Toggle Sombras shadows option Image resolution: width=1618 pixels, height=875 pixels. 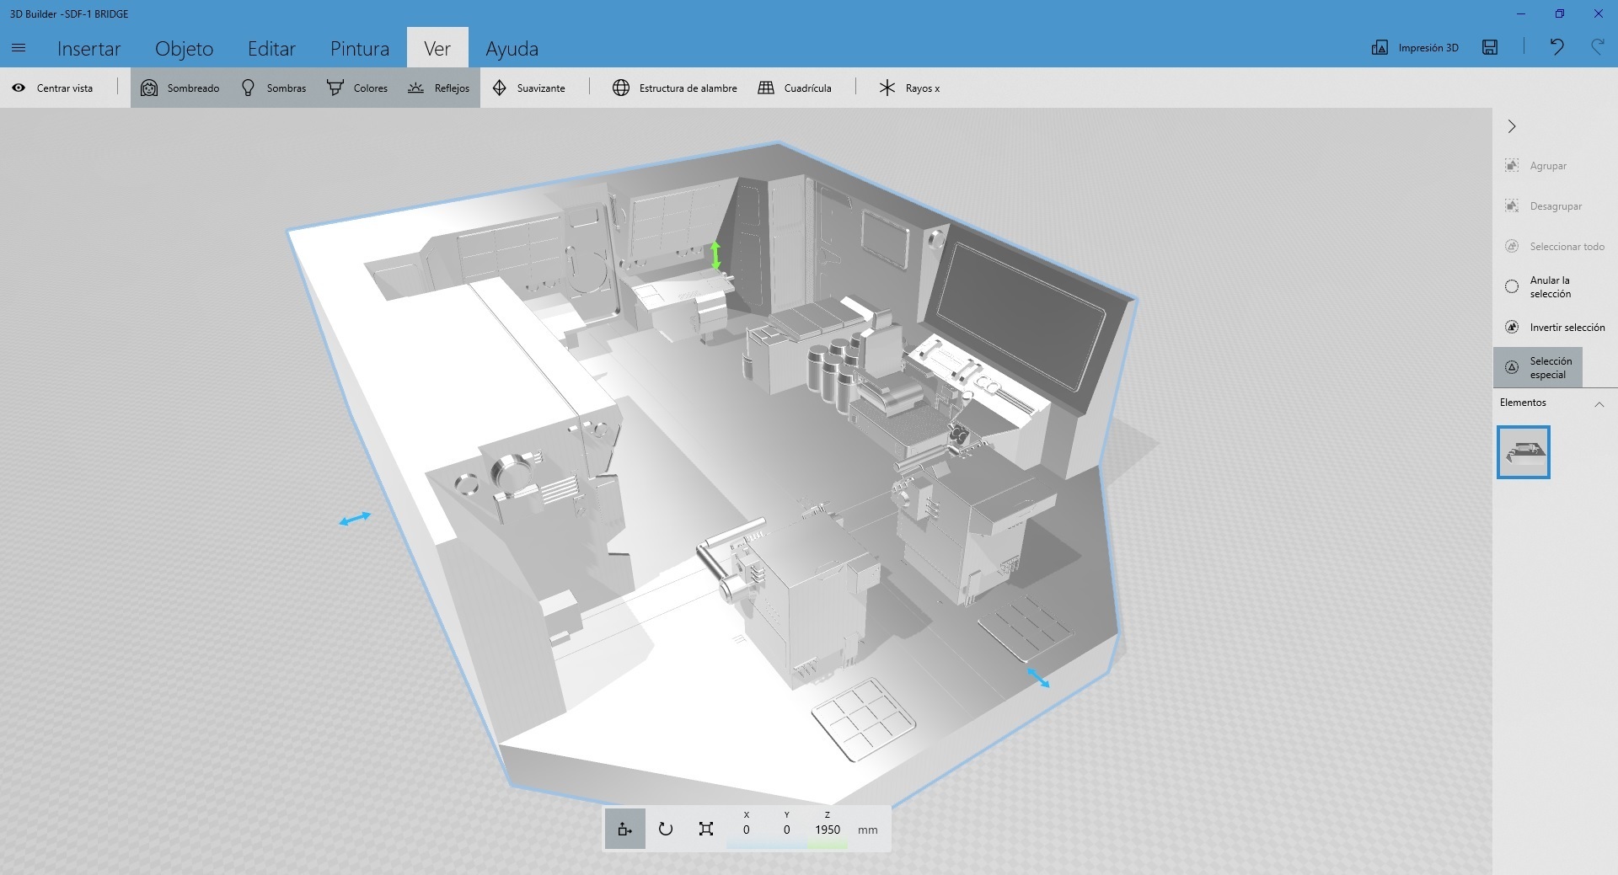pyautogui.click(x=274, y=88)
